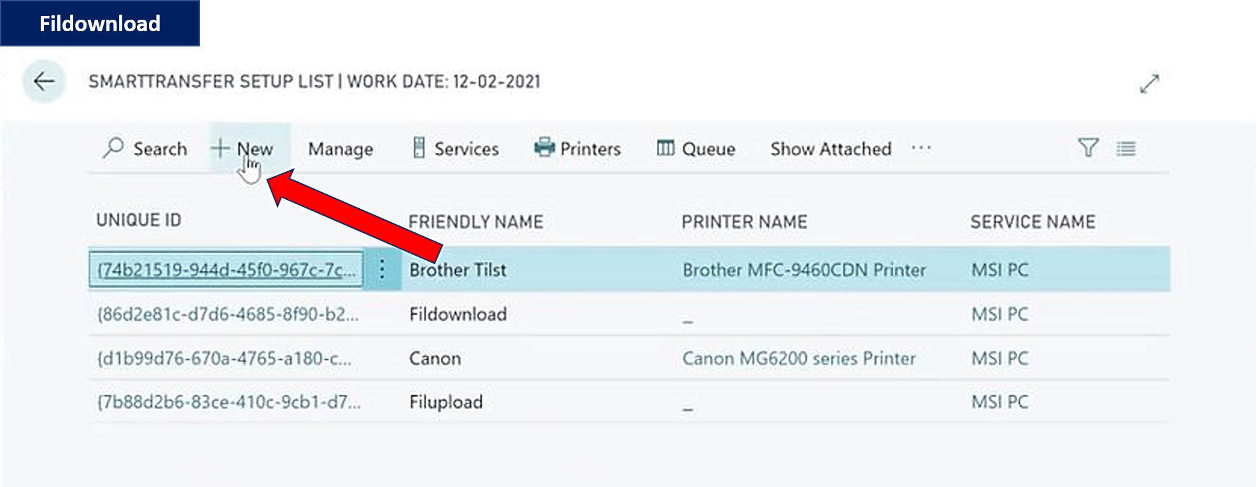Select the Fildownload row
1256x487 pixels.
click(458, 314)
